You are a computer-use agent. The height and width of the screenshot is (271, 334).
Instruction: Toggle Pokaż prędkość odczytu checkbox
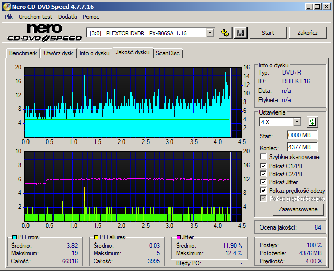pos(263,190)
